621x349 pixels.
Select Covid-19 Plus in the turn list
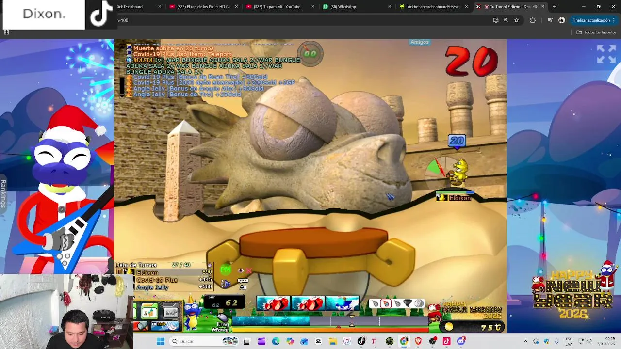[164, 280]
